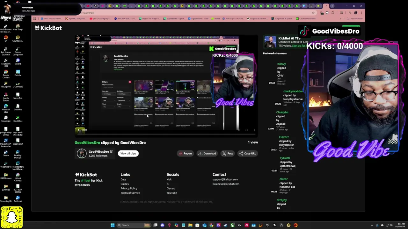The image size is (408, 229).
Task: Open the Ubisoft Connect desktop icon
Action: 18,177
